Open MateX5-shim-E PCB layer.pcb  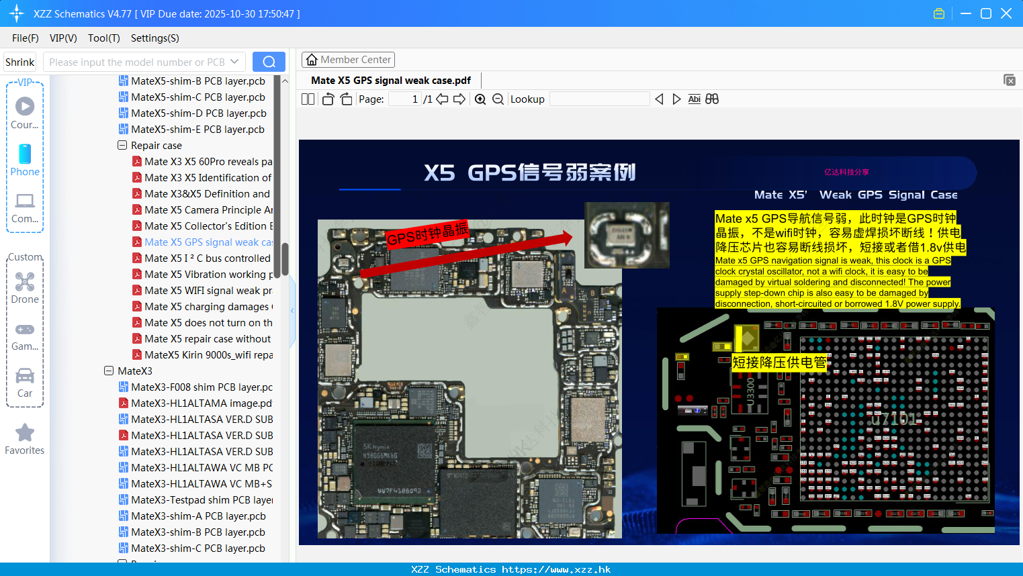click(x=197, y=129)
